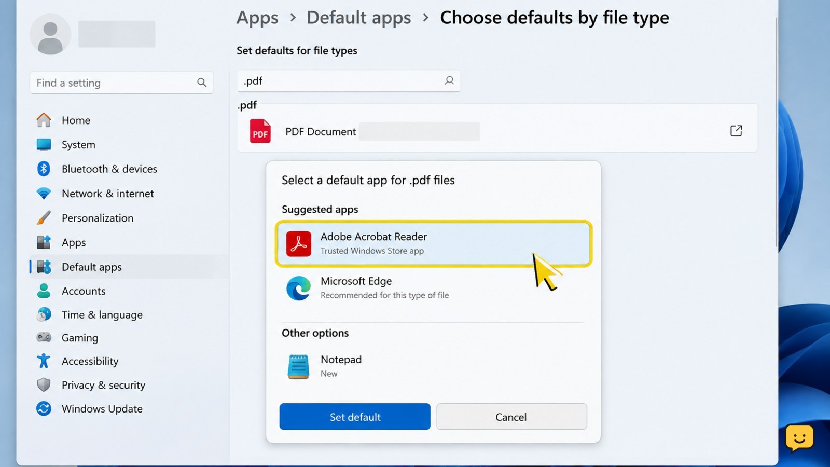Click the user profile avatar
This screenshot has width=830, height=467.
[50, 35]
